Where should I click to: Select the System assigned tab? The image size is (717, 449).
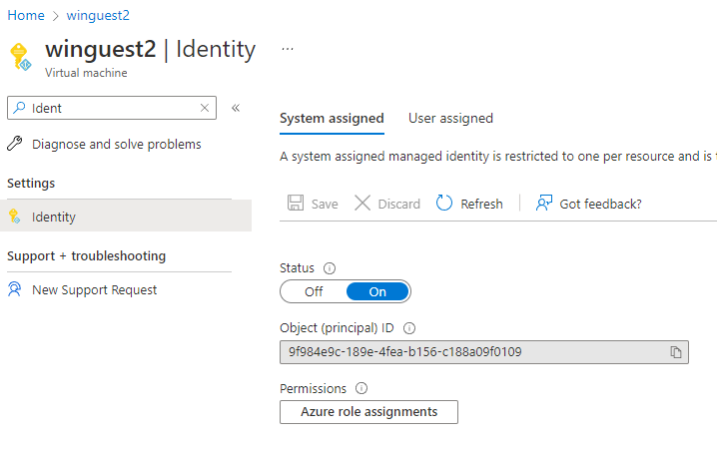click(x=332, y=118)
